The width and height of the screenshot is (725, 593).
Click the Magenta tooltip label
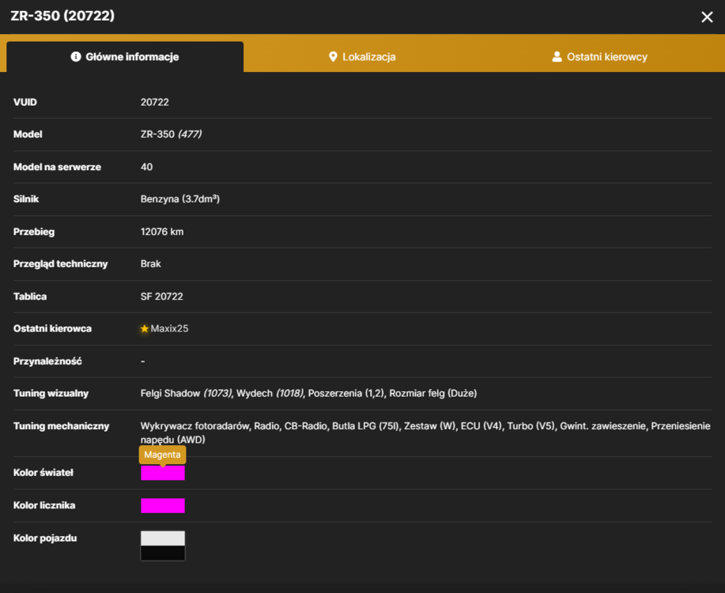[162, 455]
